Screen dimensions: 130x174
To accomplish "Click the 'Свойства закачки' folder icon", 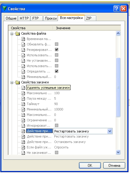I will [17, 82].
